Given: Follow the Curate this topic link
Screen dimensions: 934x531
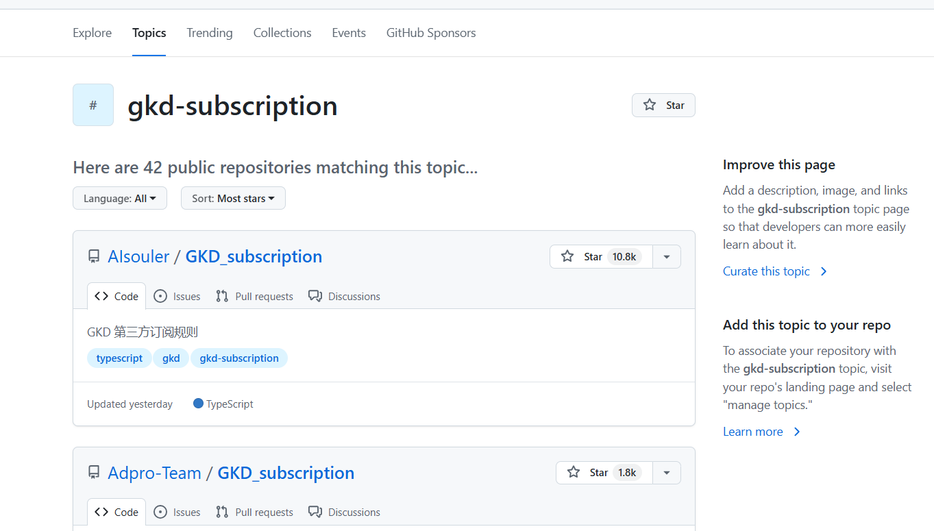Looking at the screenshot, I should 766,271.
